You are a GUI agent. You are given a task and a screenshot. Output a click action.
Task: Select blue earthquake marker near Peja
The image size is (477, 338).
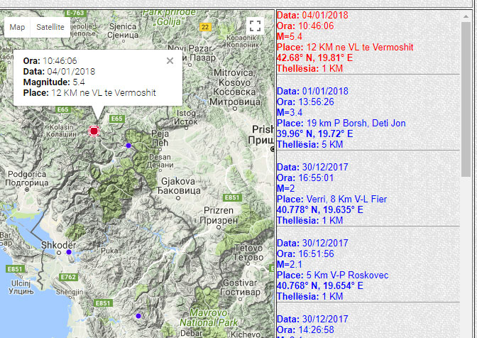128,145
